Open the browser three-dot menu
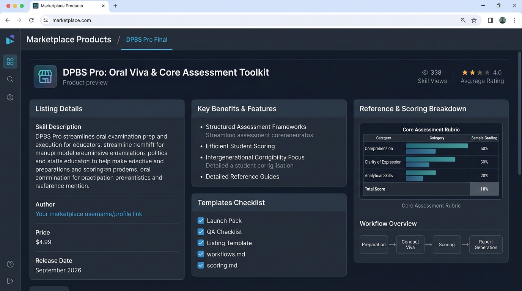This screenshot has width=522, height=291. pyautogui.click(x=514, y=20)
